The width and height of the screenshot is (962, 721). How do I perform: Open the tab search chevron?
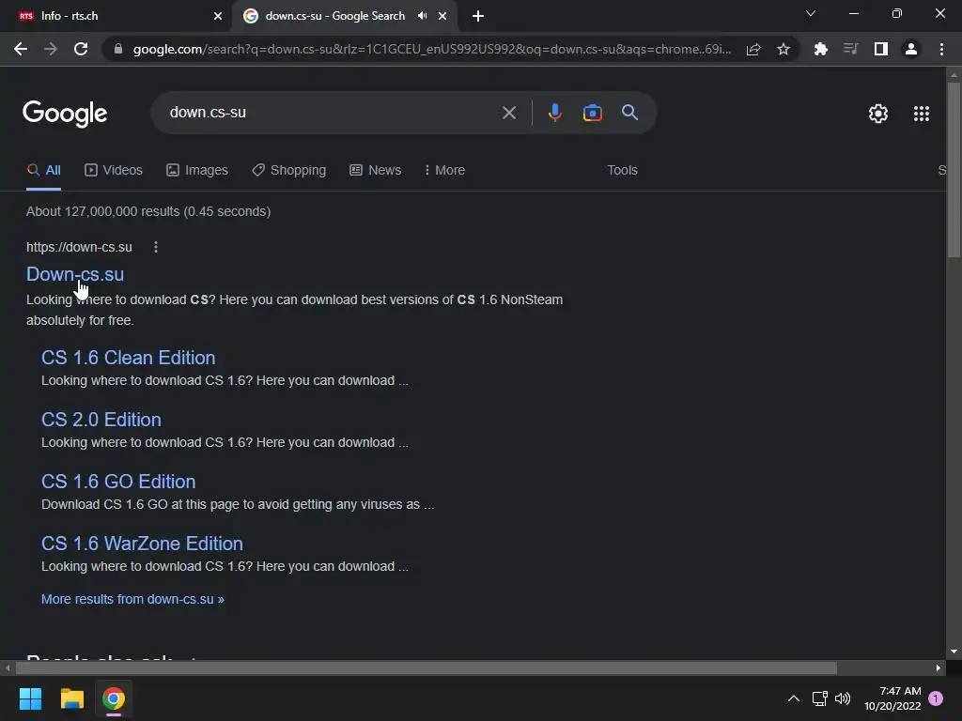point(811,13)
